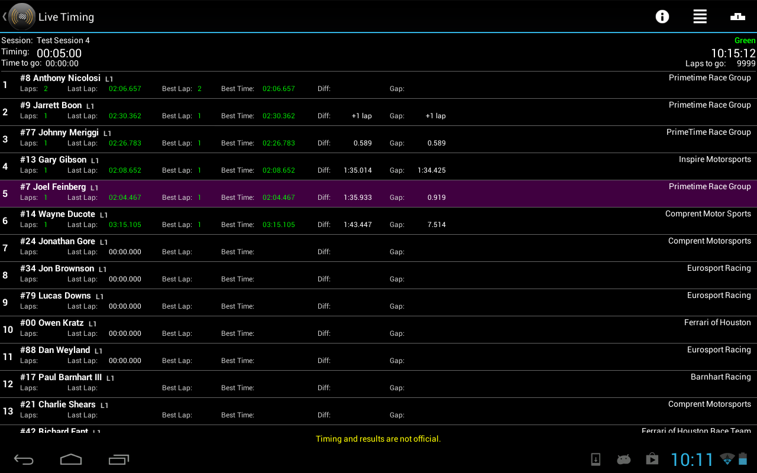Viewport: 757px width, 473px height.
Task: Tap the Green session status label
Action: [745, 40]
